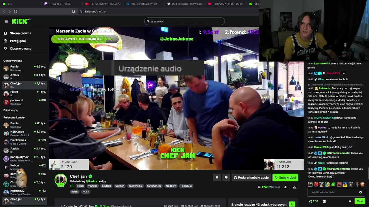Click Podaruj subskrypcje gift button
Viewport: 369px width, 207px height.
pyautogui.click(x=251, y=178)
